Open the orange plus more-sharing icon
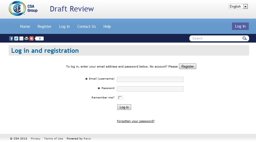 (x=32, y=38)
